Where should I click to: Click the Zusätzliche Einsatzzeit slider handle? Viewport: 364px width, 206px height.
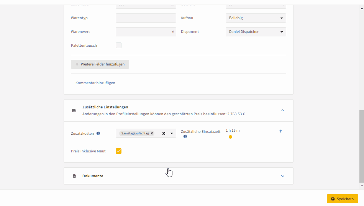(230, 137)
